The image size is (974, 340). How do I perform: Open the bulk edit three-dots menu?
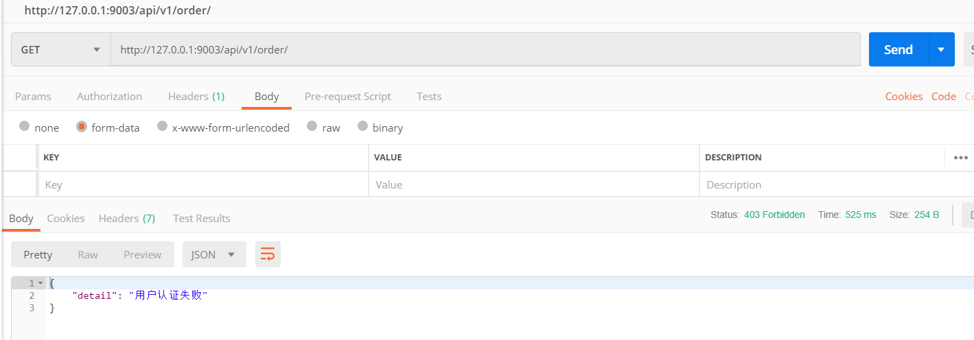(960, 158)
